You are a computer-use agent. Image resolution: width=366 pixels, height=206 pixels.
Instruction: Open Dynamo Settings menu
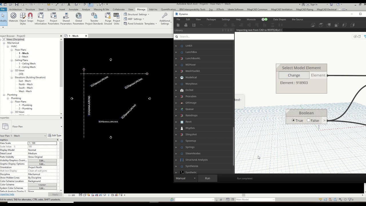point(226,19)
